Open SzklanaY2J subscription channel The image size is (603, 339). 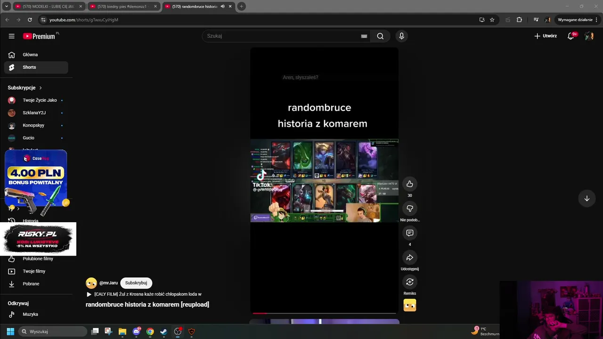(36, 113)
